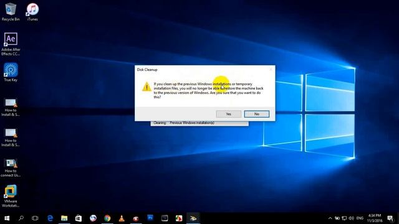Select the second How to Install & S... file

click(x=11, y=138)
